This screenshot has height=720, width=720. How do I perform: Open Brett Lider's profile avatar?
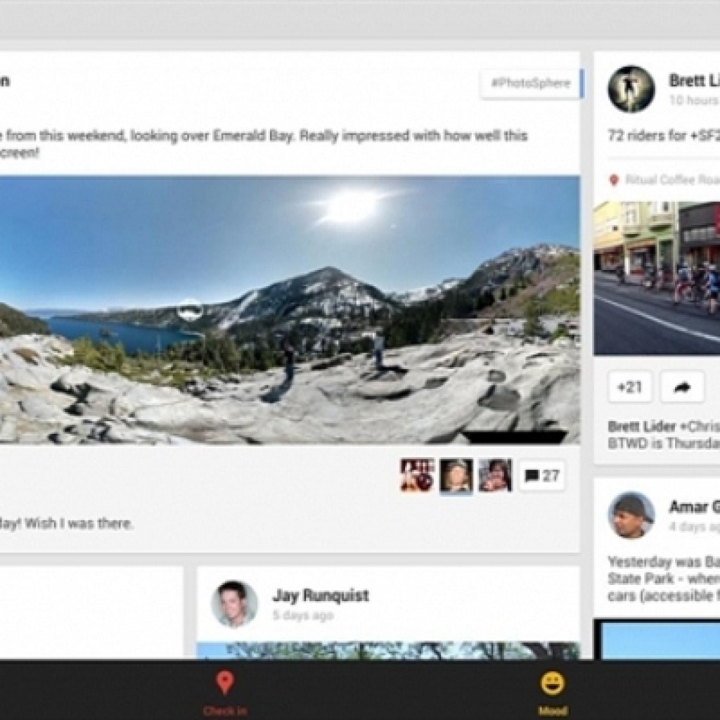(631, 89)
